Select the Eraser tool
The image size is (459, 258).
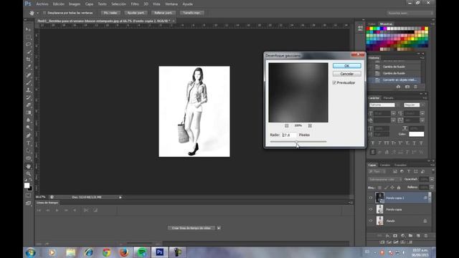pyautogui.click(x=29, y=105)
